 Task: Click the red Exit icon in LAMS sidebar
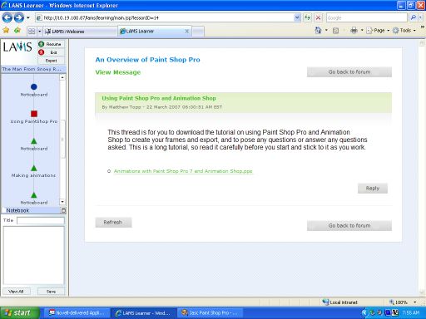[x=42, y=52]
